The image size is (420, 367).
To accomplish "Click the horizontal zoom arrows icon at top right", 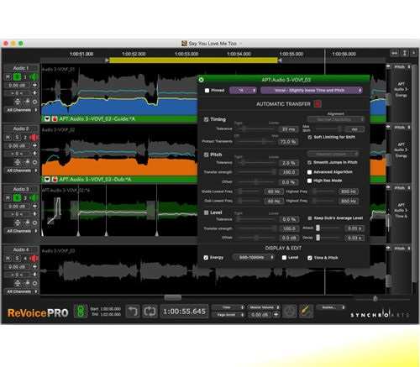I will 395,53.
